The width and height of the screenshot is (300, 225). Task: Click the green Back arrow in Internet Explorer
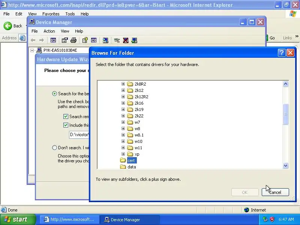[x=8, y=26]
